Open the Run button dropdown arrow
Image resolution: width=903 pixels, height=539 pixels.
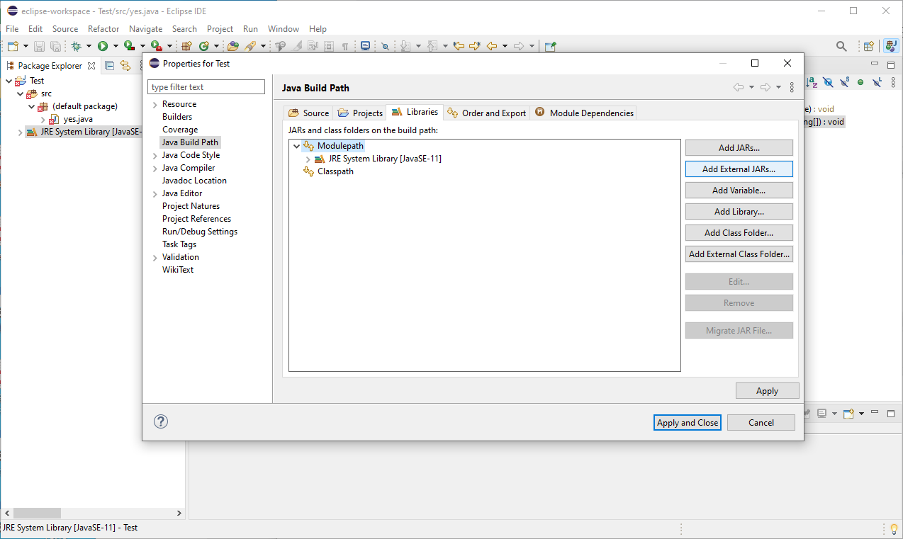(x=115, y=46)
